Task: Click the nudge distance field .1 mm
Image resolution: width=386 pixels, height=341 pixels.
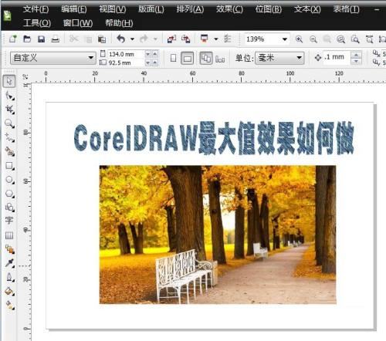Action: point(337,57)
